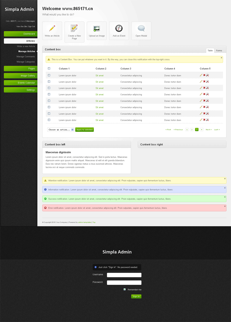Click the edit meta tools icon in third row
Screen dimensions: 231x322
(x=208, y=88)
